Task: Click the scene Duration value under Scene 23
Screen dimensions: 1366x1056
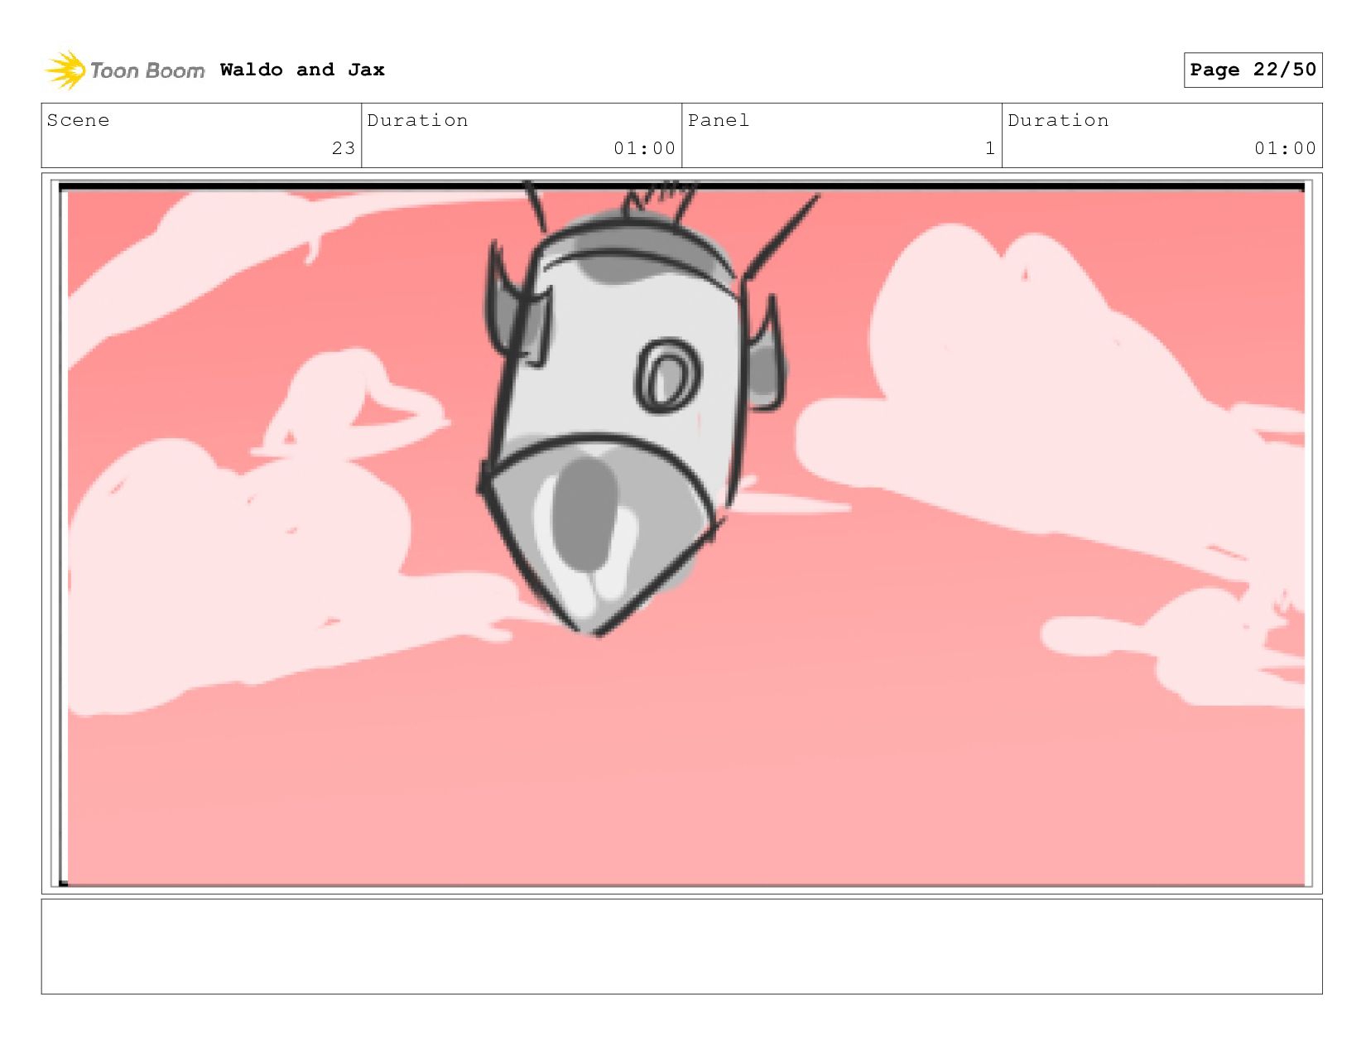Action: pyautogui.click(x=644, y=148)
